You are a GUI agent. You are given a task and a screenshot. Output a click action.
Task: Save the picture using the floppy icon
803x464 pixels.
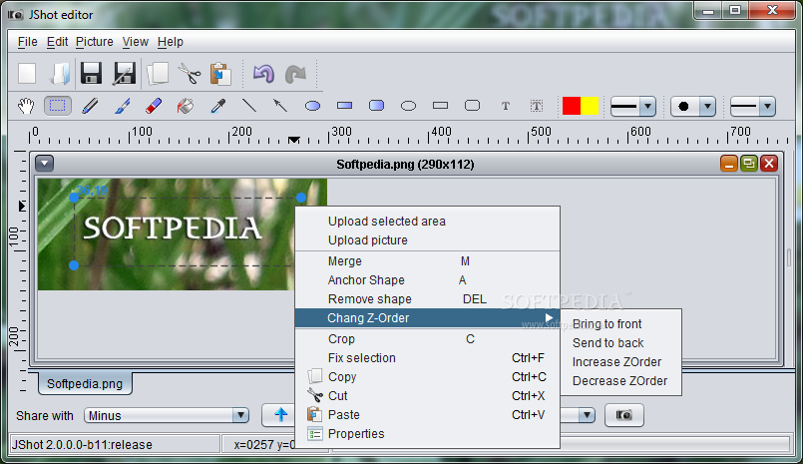pos(91,74)
